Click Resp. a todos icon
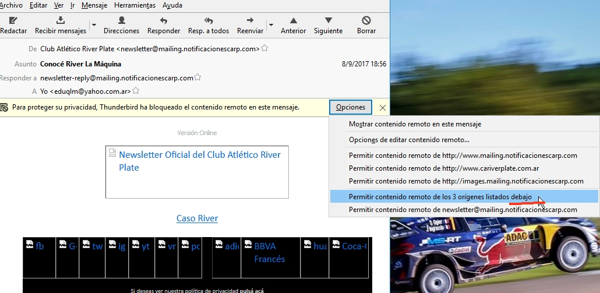Viewport: 600px width, 293px height. coord(208,20)
